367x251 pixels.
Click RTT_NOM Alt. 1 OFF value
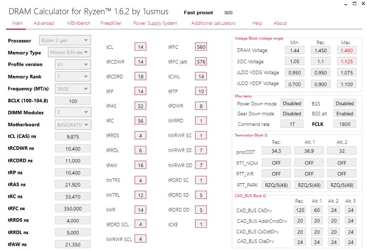[309, 163]
